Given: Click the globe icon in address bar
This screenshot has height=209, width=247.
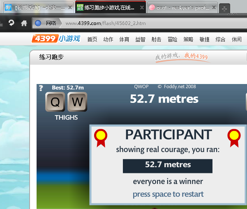Looking at the screenshot, I should pos(38,23).
